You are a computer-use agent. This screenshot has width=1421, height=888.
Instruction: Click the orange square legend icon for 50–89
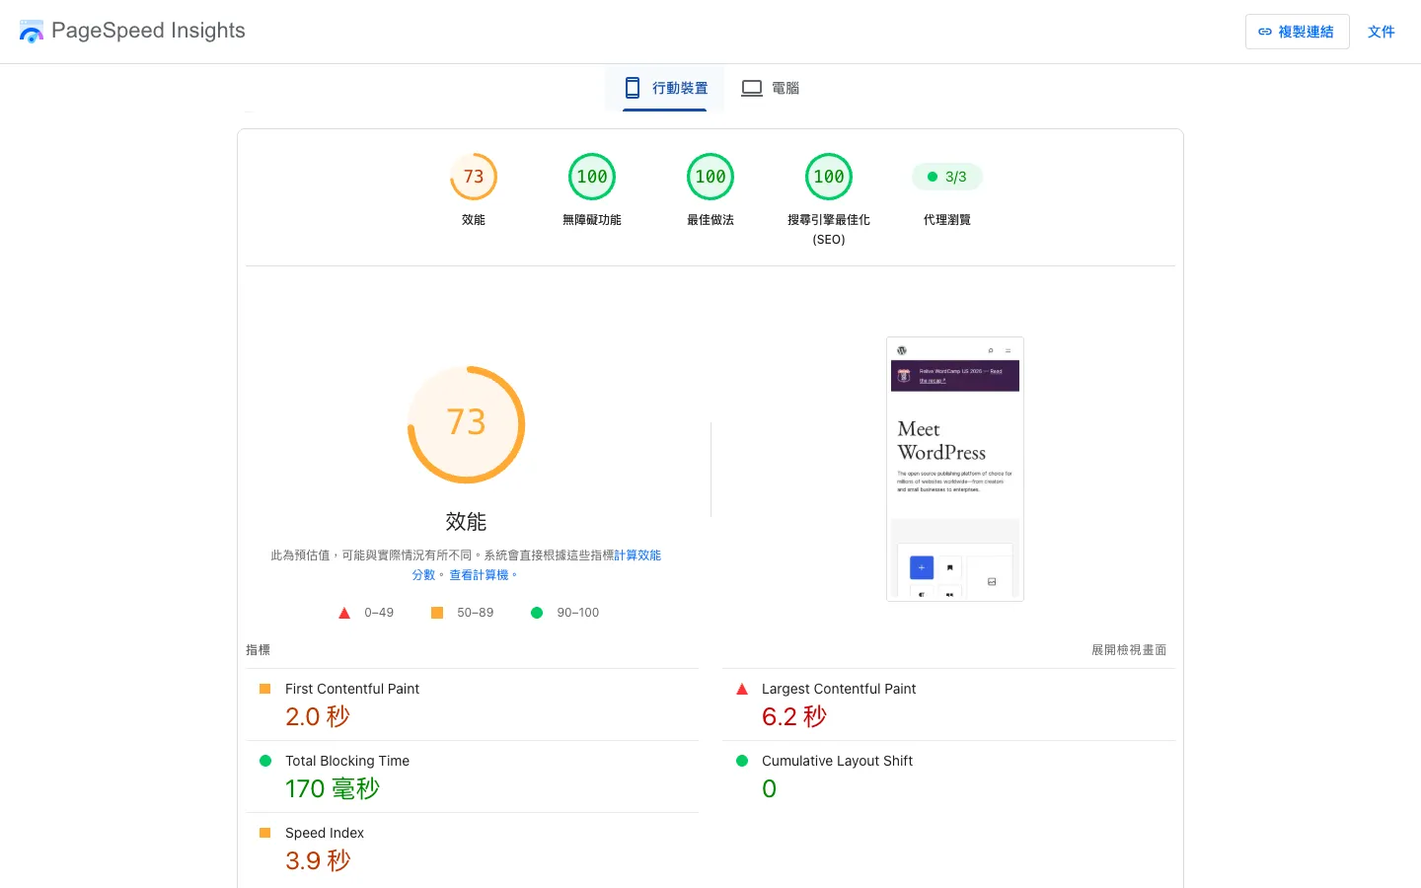click(x=437, y=613)
